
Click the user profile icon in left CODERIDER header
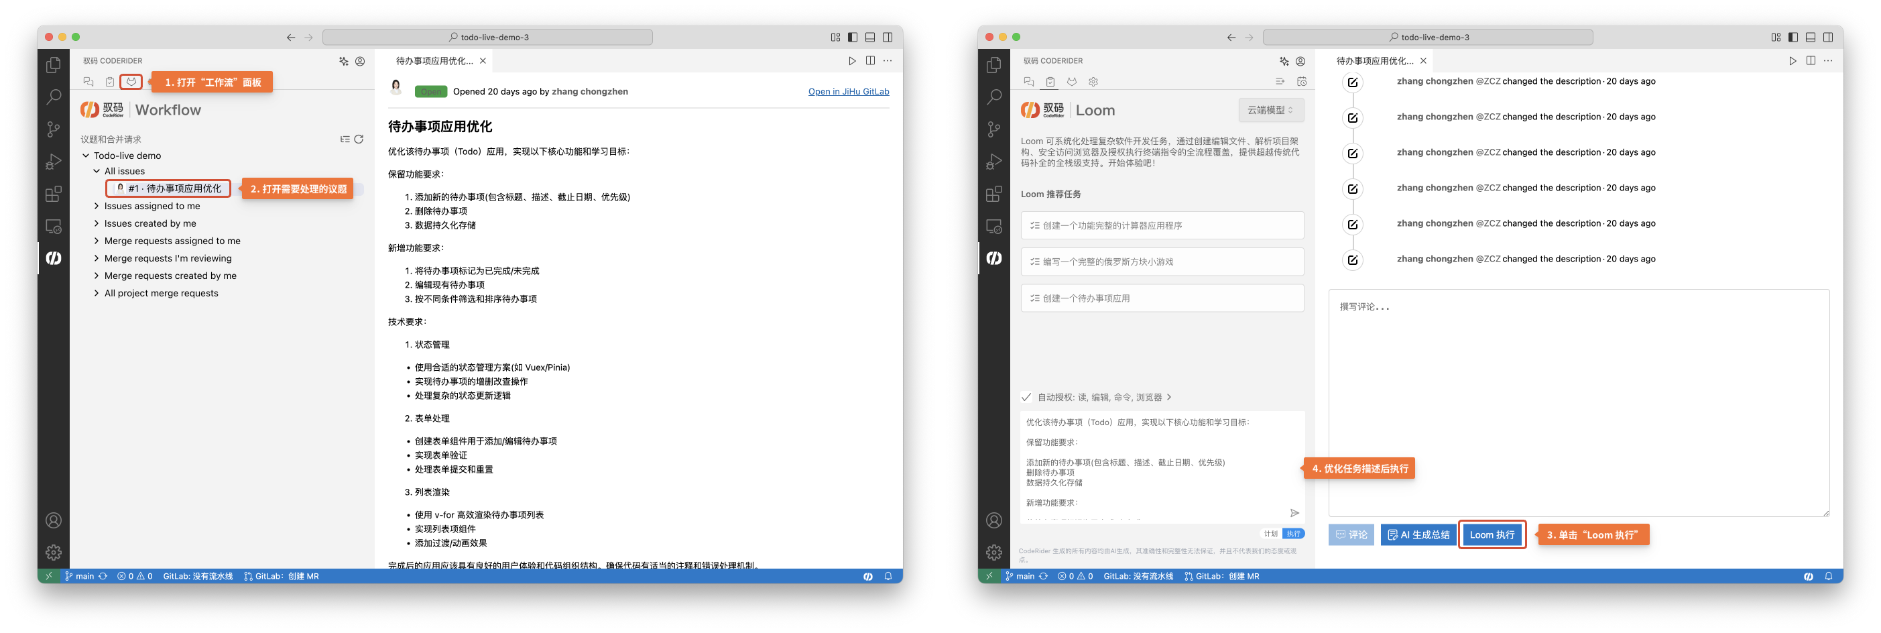(360, 61)
